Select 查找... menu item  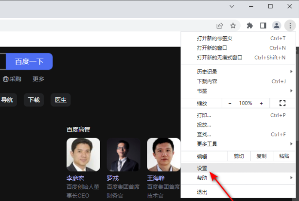[238, 134]
